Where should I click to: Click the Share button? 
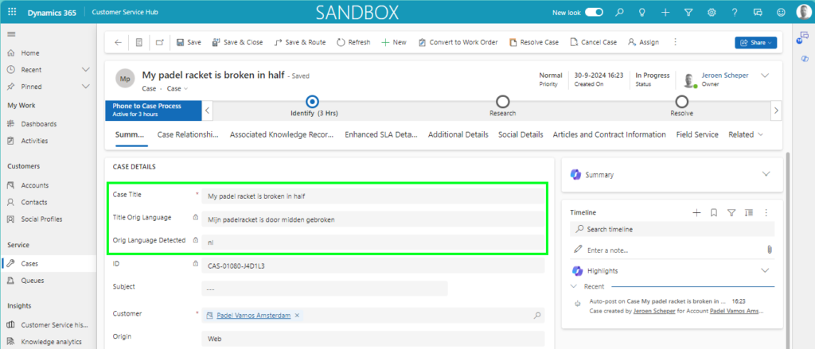pos(755,42)
